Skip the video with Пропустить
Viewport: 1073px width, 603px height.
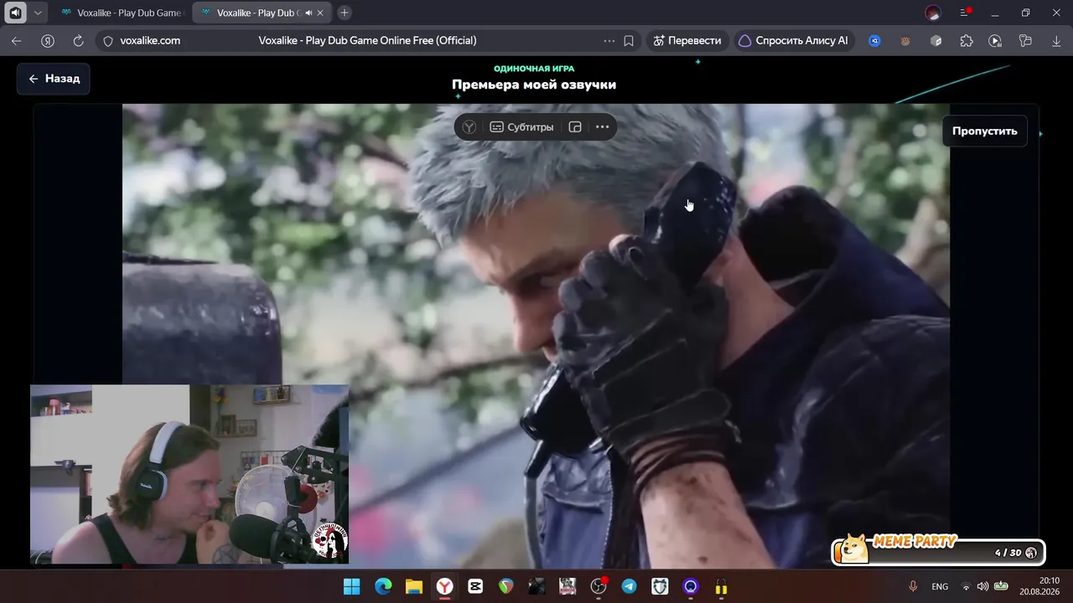985,131
